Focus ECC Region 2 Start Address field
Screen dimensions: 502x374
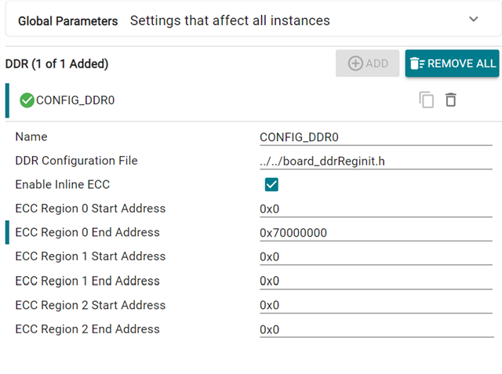tap(365, 306)
